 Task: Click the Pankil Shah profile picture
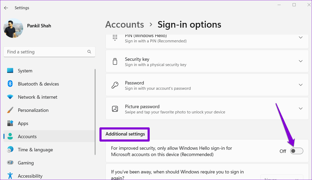coord(13,28)
